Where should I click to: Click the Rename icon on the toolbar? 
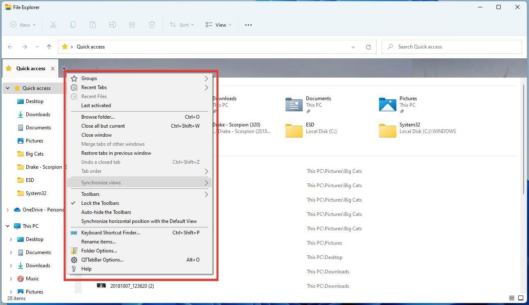pyautogui.click(x=113, y=25)
